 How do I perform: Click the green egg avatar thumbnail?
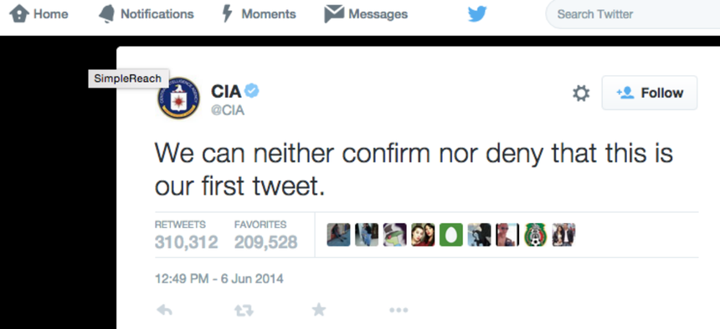(x=451, y=235)
